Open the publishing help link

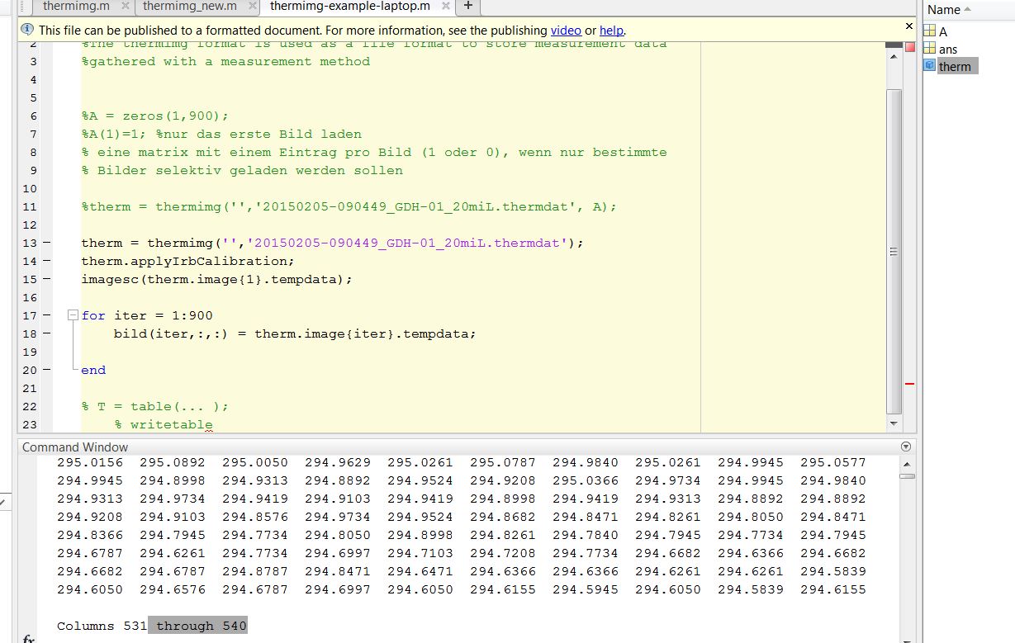(611, 31)
